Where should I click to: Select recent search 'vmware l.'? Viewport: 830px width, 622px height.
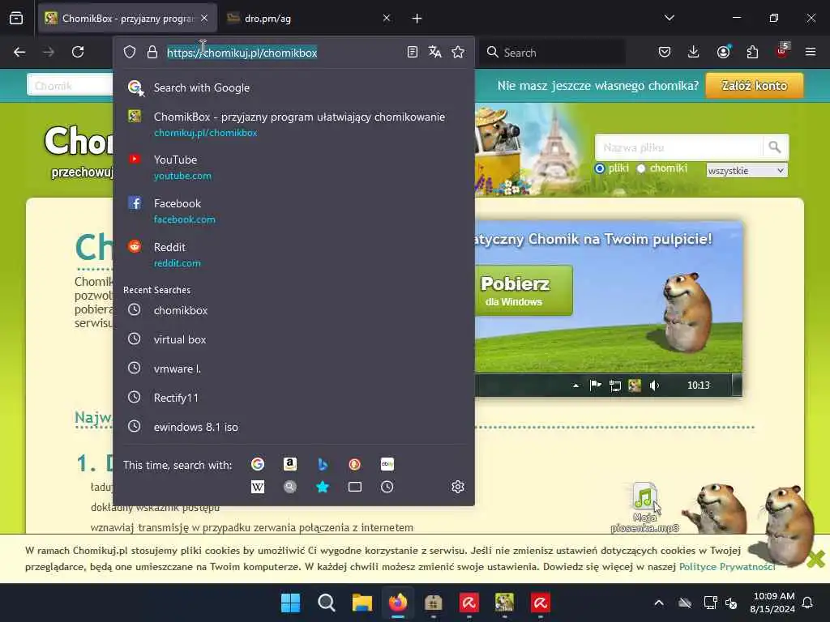coord(293,369)
